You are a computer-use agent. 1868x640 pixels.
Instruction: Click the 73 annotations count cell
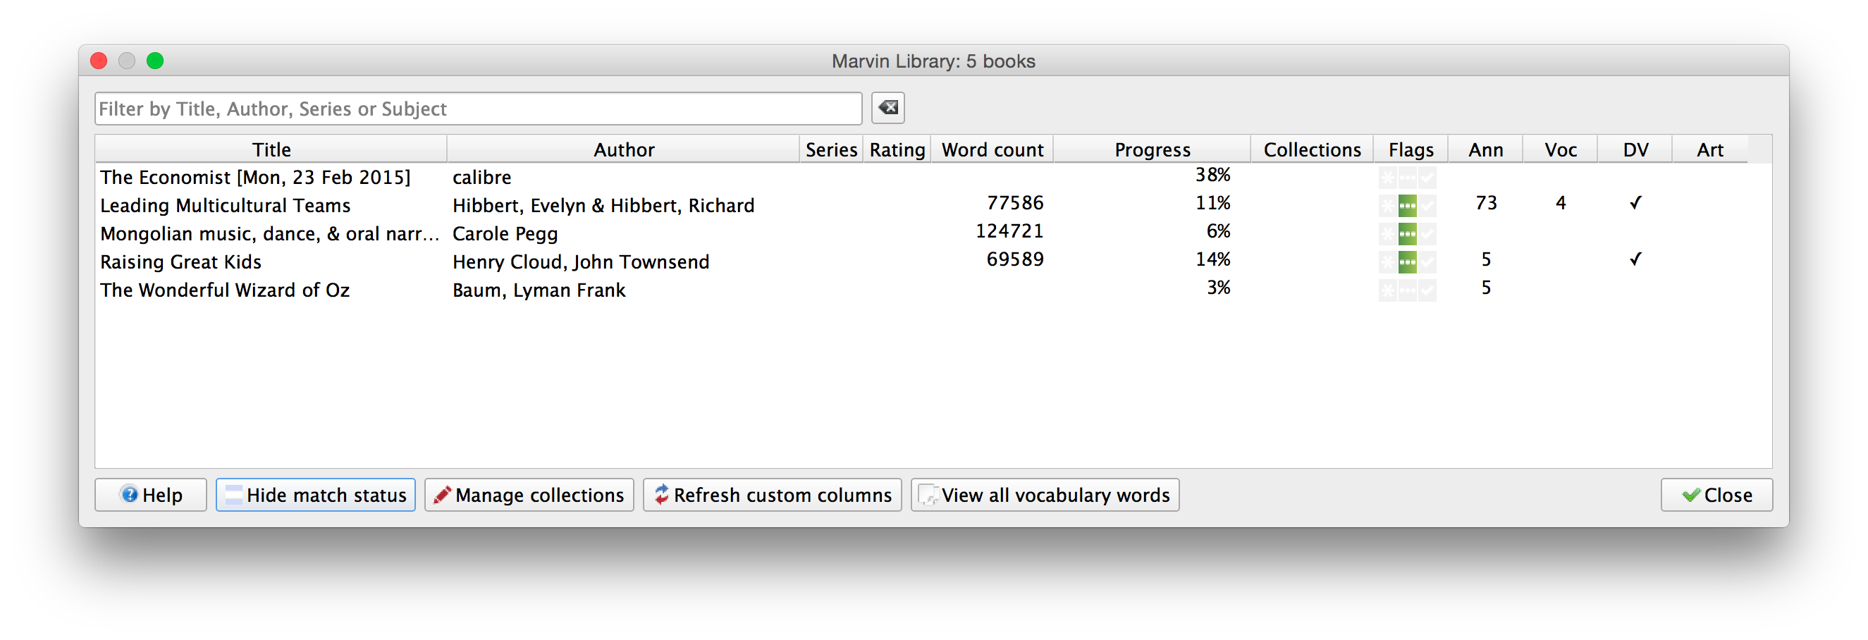1486,204
